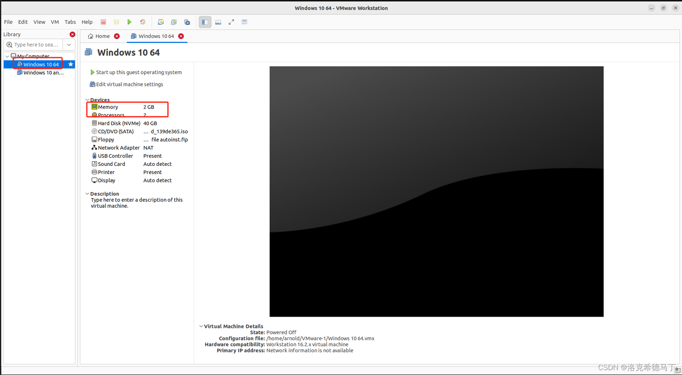Open the File menu
The width and height of the screenshot is (682, 375).
(8, 22)
